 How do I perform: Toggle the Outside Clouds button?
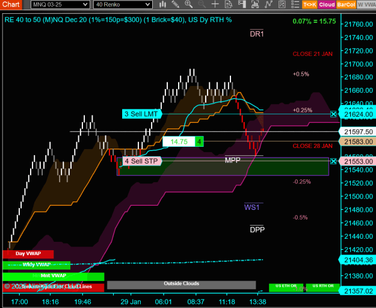(181, 285)
